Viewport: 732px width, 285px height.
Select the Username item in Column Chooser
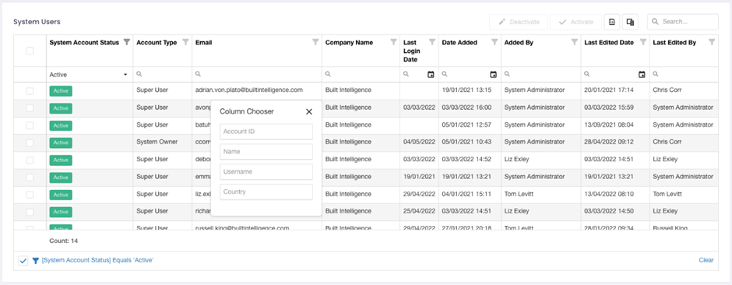[266, 171]
